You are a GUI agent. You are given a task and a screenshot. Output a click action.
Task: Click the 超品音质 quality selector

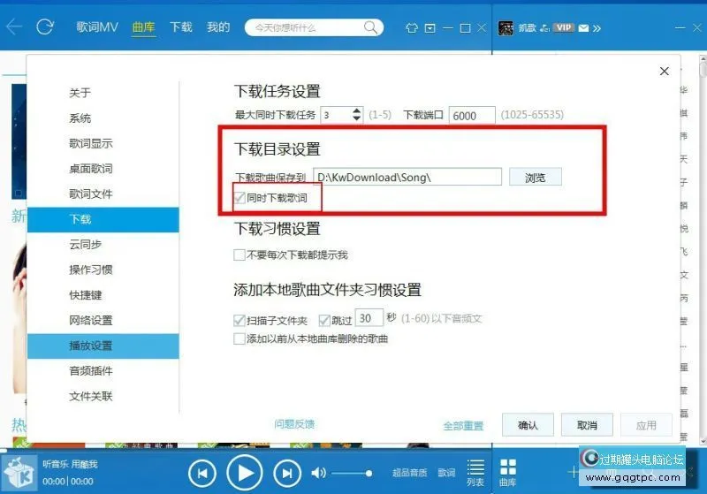409,473
